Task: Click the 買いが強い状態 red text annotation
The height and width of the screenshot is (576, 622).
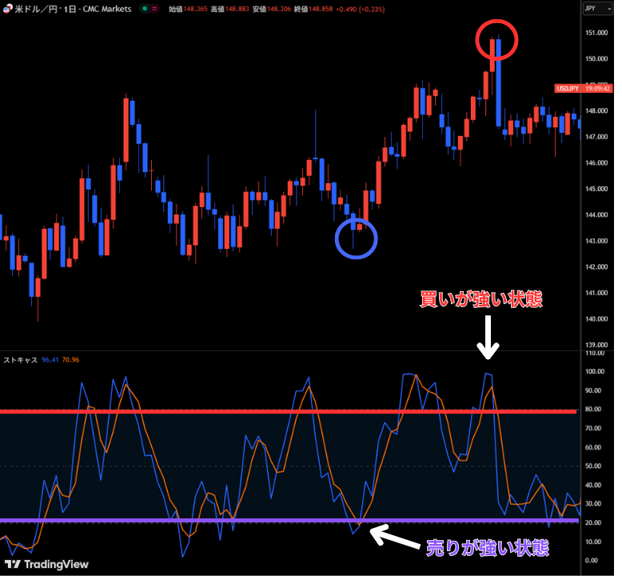Action: [481, 300]
